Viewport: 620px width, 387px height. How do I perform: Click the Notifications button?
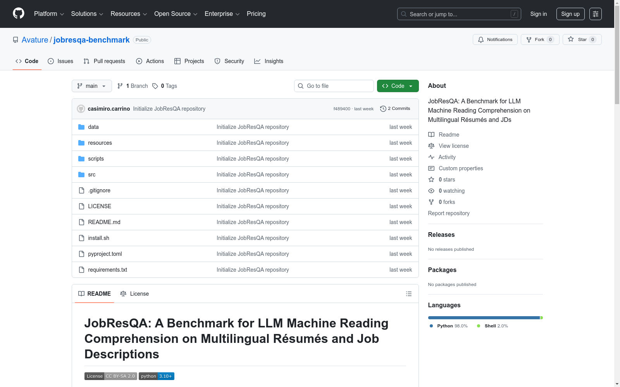tap(495, 39)
